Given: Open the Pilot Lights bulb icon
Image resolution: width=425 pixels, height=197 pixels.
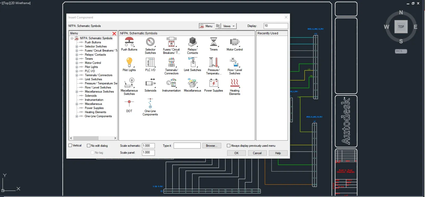Looking at the screenshot, I should pyautogui.click(x=129, y=62).
